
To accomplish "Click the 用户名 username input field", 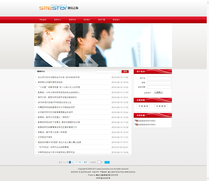I will (159, 78).
